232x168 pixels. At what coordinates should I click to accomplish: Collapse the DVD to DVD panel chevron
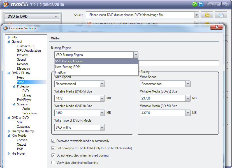pyautogui.click(x=56, y=17)
